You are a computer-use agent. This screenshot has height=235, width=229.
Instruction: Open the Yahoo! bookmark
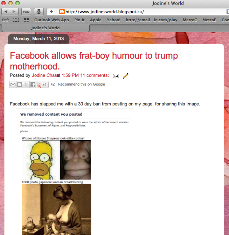tap(113, 20)
